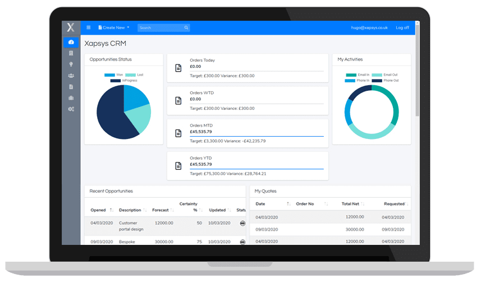The width and height of the screenshot is (481, 283).
Task: Toggle the hamburger menu icon
Action: click(88, 27)
